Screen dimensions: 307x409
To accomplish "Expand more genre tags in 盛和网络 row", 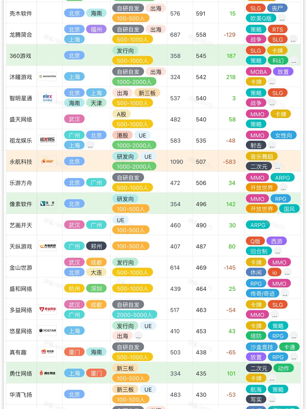I will (285, 294).
